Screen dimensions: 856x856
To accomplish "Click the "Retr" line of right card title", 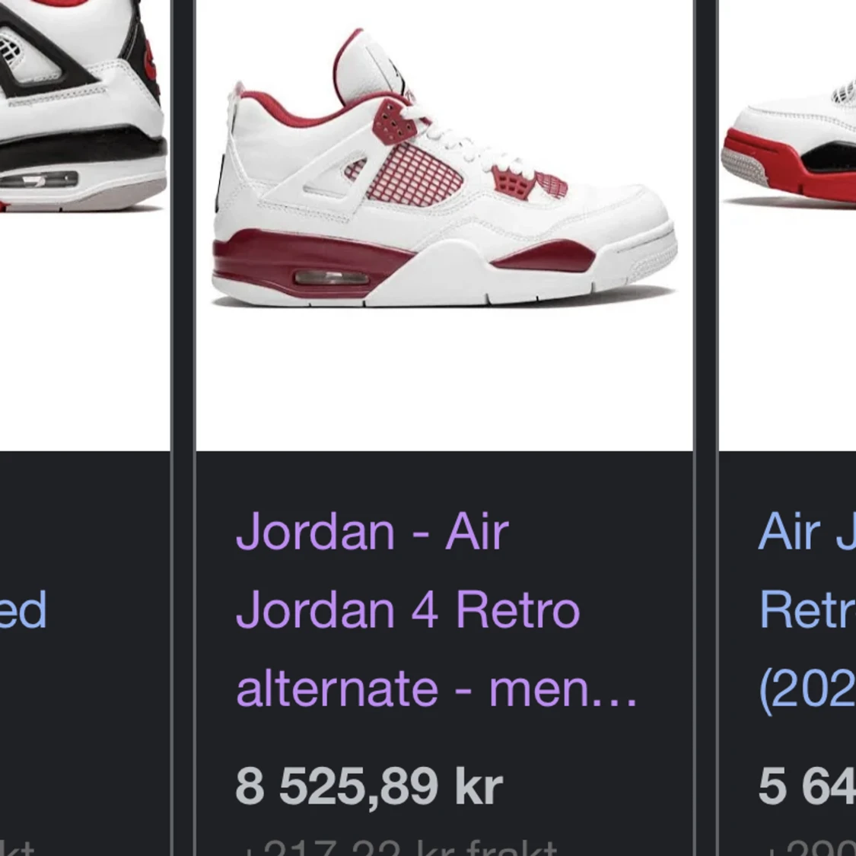I will [x=807, y=609].
